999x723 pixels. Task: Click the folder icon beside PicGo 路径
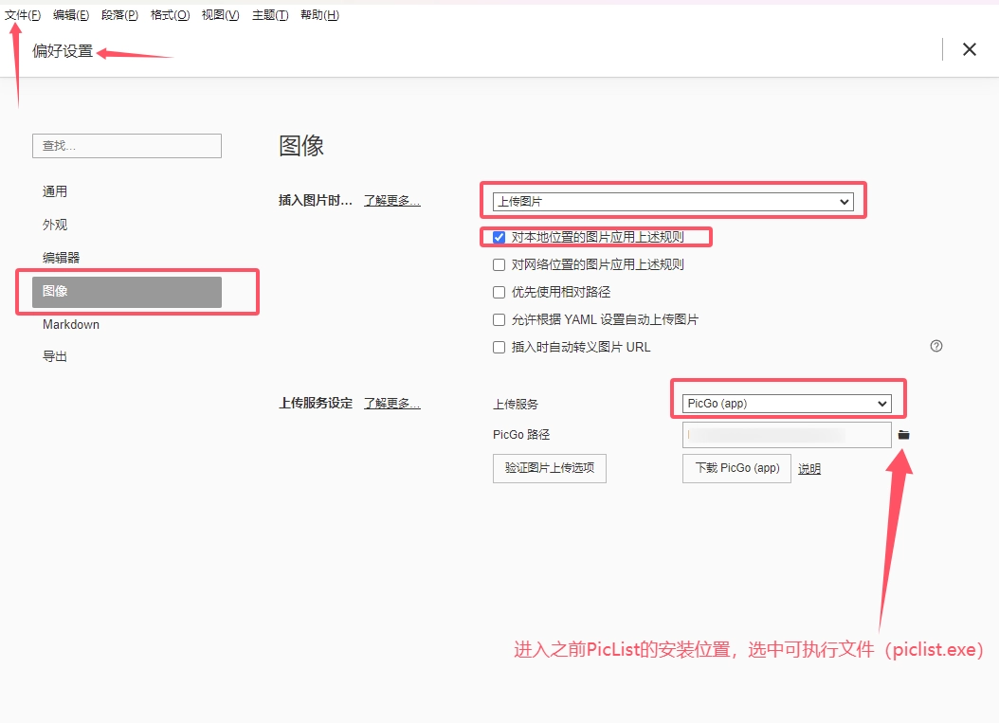[x=903, y=435]
